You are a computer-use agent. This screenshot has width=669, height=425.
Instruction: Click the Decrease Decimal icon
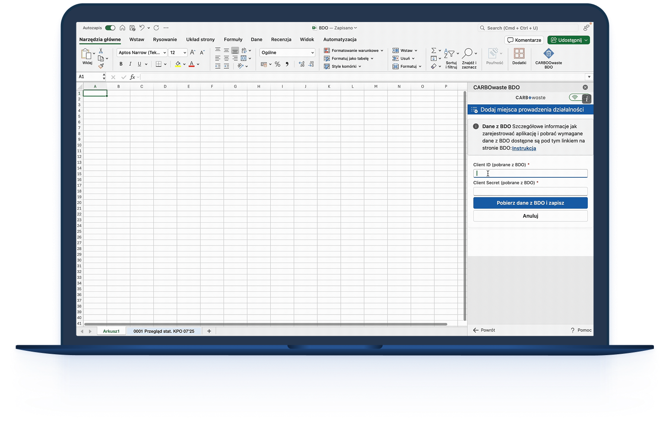[311, 64]
